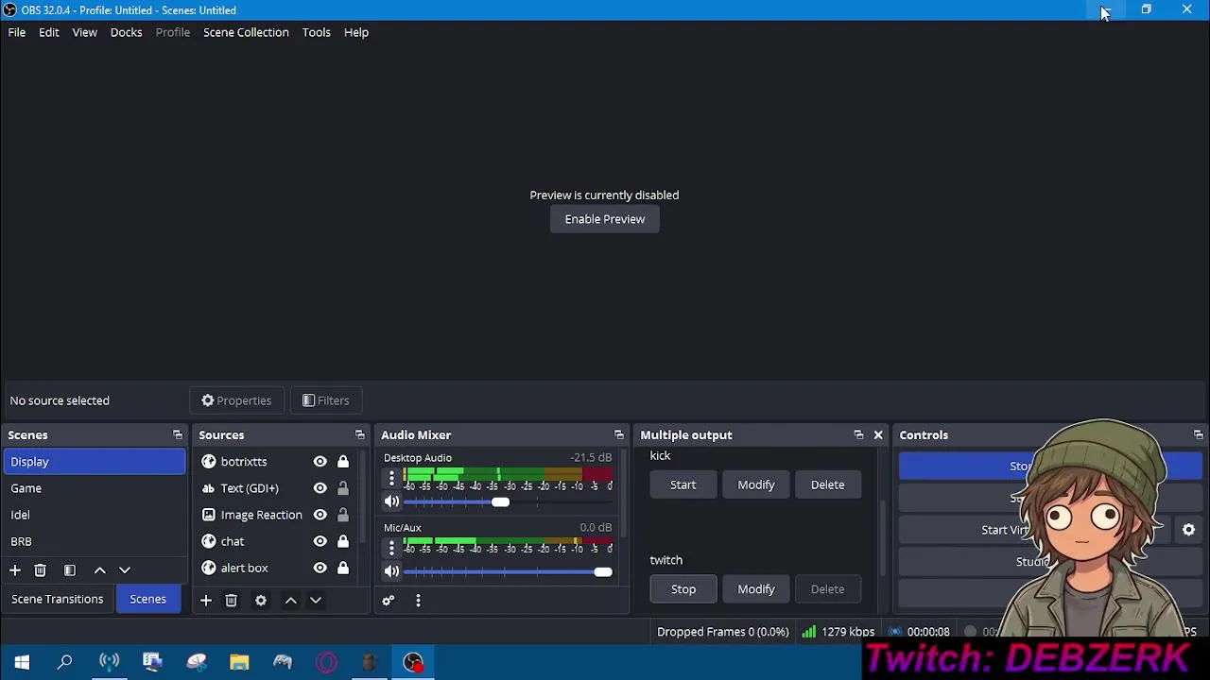1210x680 pixels.
Task: Select the Idel scene
Action: click(95, 515)
